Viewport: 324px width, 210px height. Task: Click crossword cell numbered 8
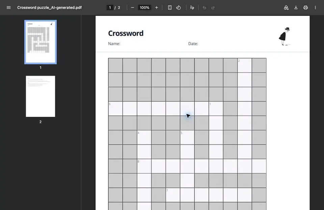[x=144, y=166]
